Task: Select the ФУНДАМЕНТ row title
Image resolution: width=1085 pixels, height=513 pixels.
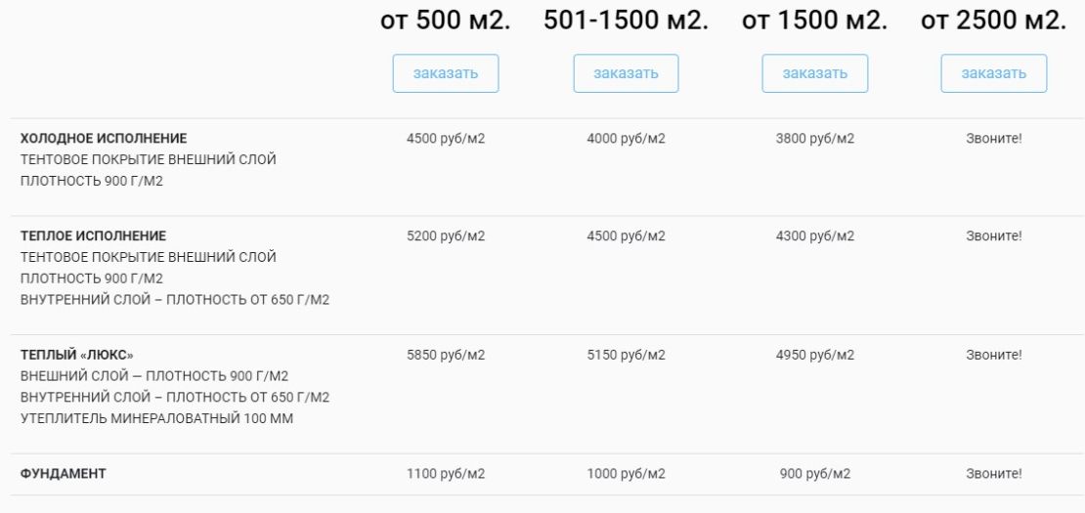Action: (x=63, y=474)
